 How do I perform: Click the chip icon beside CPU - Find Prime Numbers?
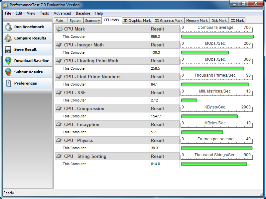pos(59,77)
